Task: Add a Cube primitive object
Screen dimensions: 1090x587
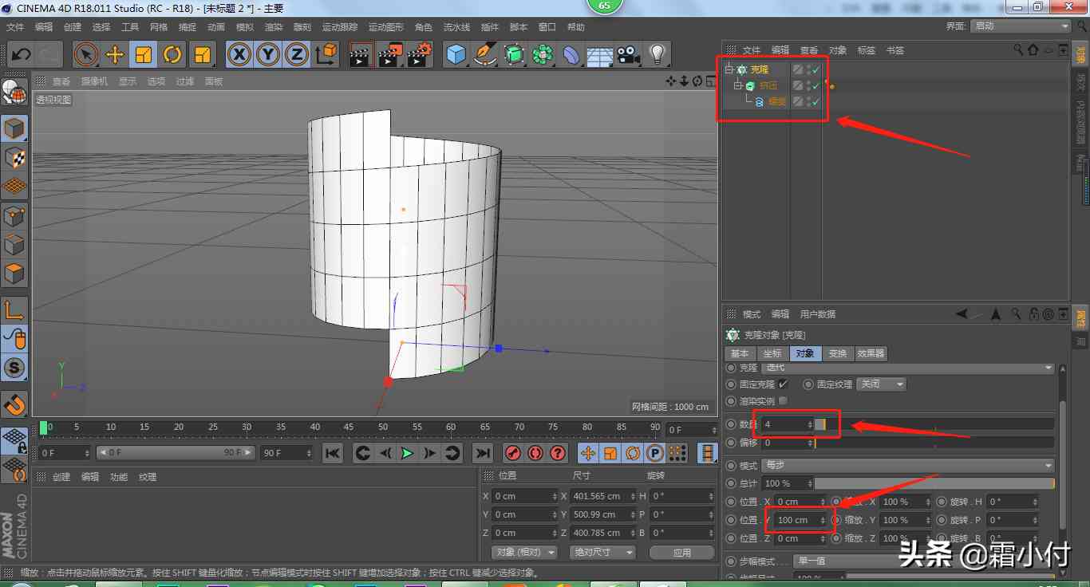Action: [x=456, y=54]
